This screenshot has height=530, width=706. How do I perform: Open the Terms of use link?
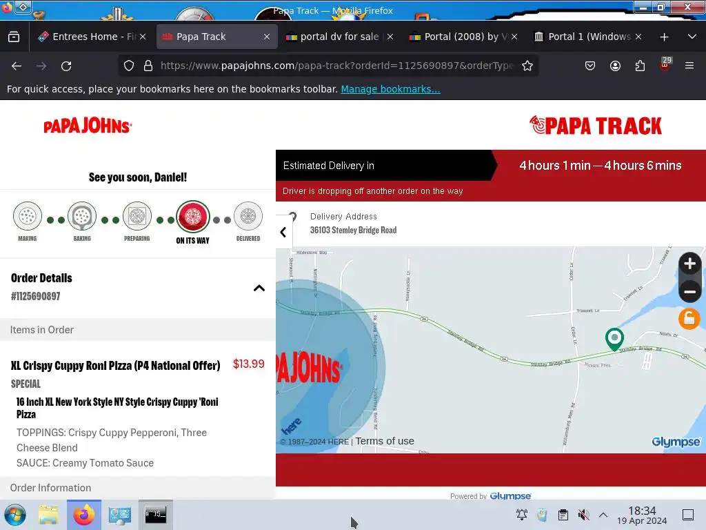pyautogui.click(x=385, y=441)
